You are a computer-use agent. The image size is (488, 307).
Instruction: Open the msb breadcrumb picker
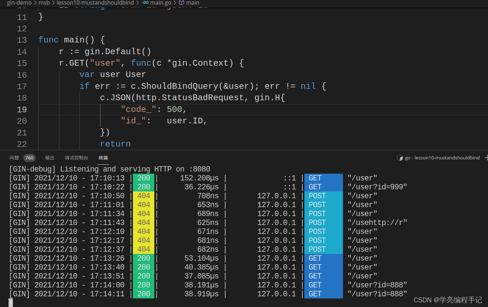pyautogui.click(x=44, y=3)
